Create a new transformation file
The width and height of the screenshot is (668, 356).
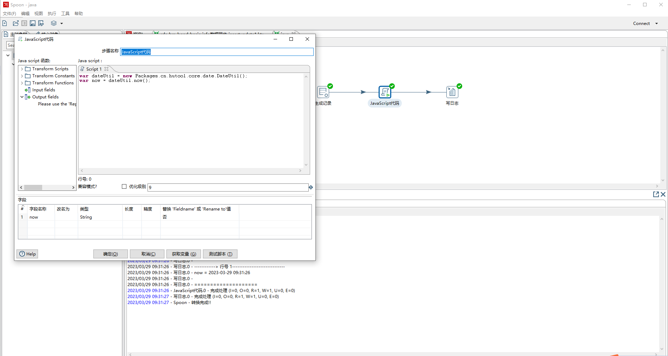(x=5, y=23)
